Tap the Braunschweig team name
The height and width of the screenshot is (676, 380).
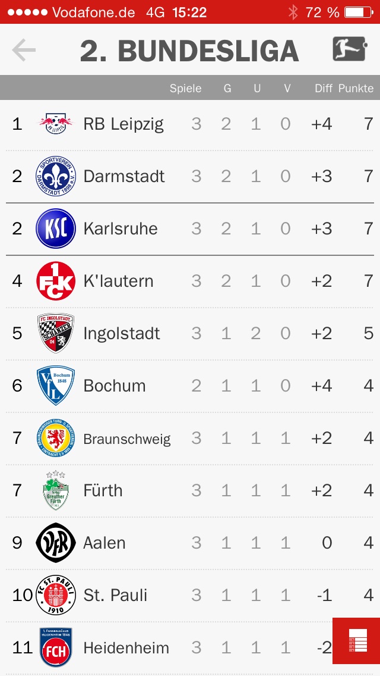point(127,439)
